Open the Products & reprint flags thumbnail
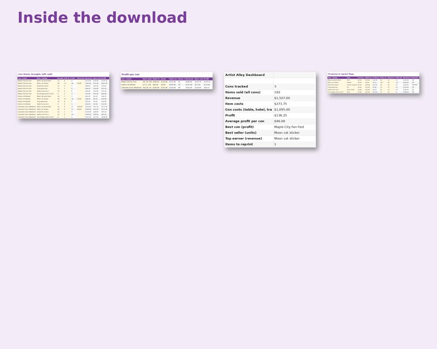This screenshot has height=349, width=437. click(374, 82)
